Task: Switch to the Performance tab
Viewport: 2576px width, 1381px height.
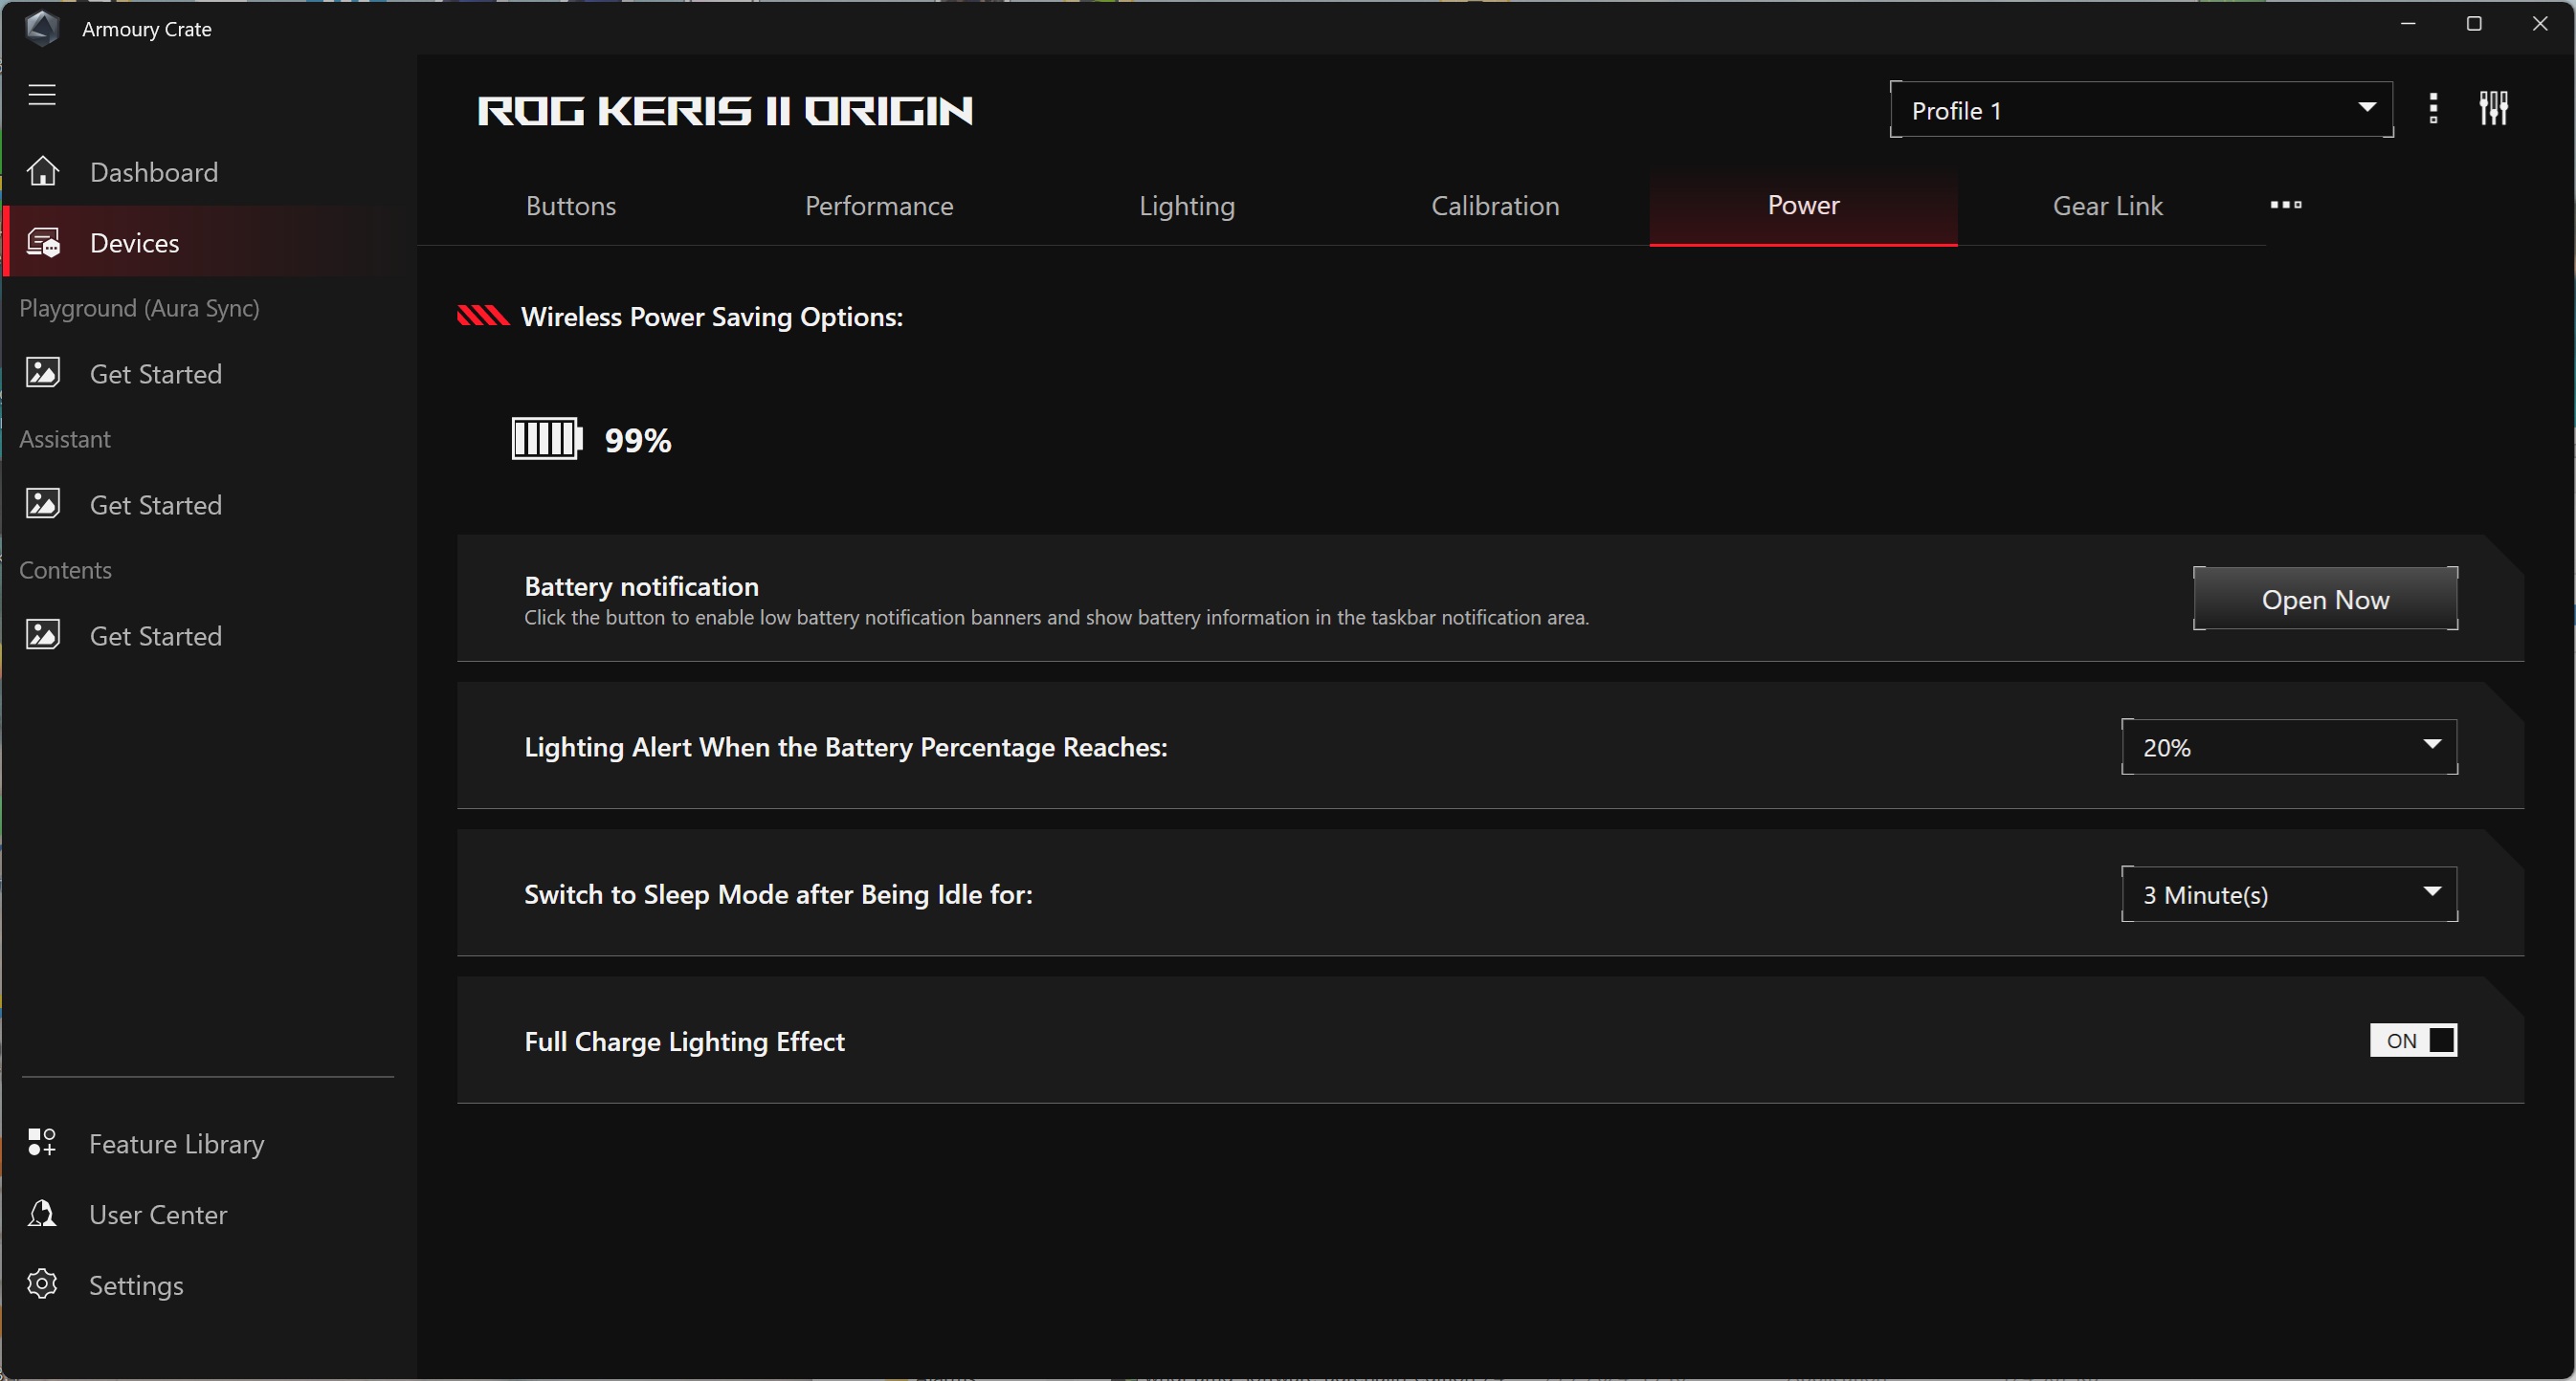Action: click(x=879, y=206)
